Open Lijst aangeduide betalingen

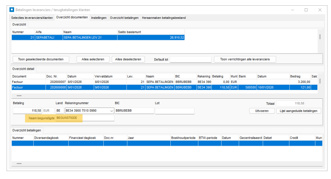pyautogui.click(x=299, y=111)
